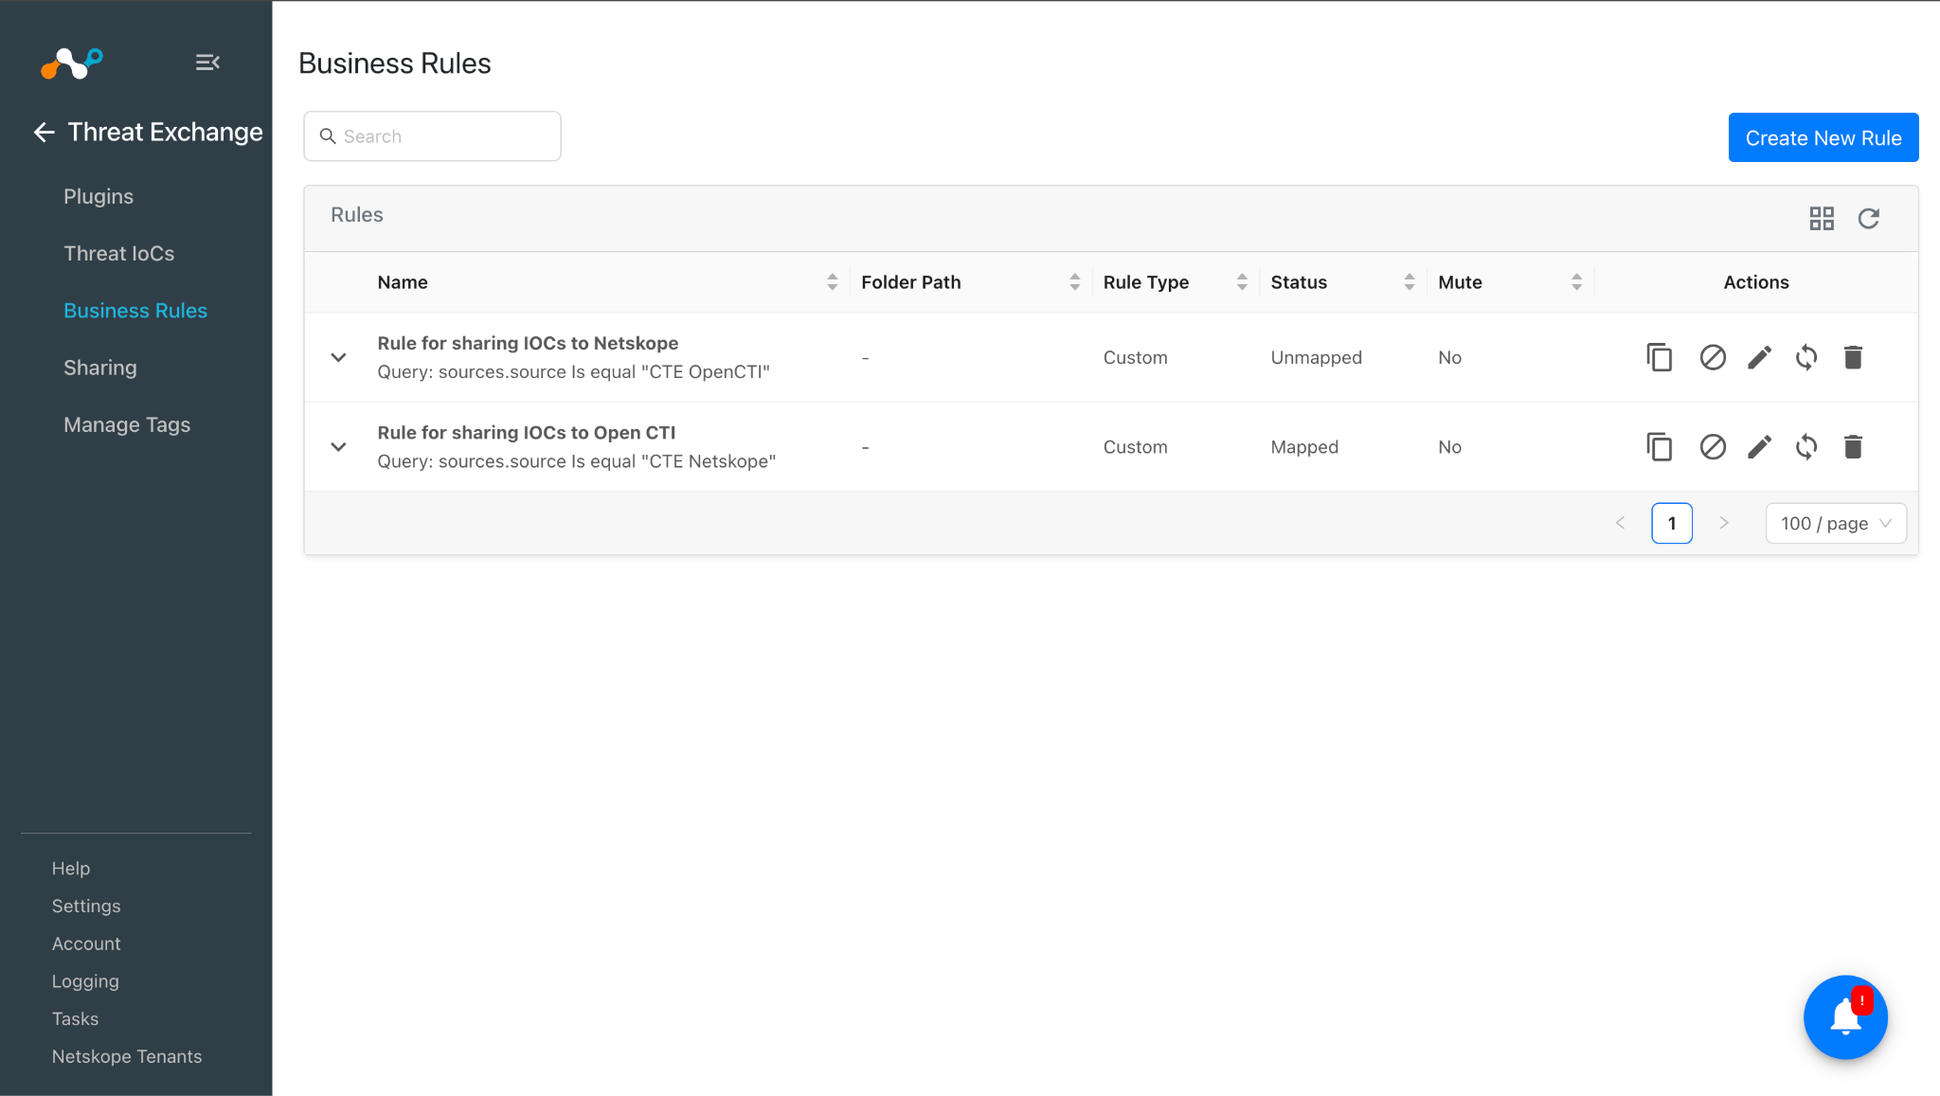Open the 100 / page dropdown
Image resolution: width=1940 pixels, height=1096 pixels.
(1836, 523)
